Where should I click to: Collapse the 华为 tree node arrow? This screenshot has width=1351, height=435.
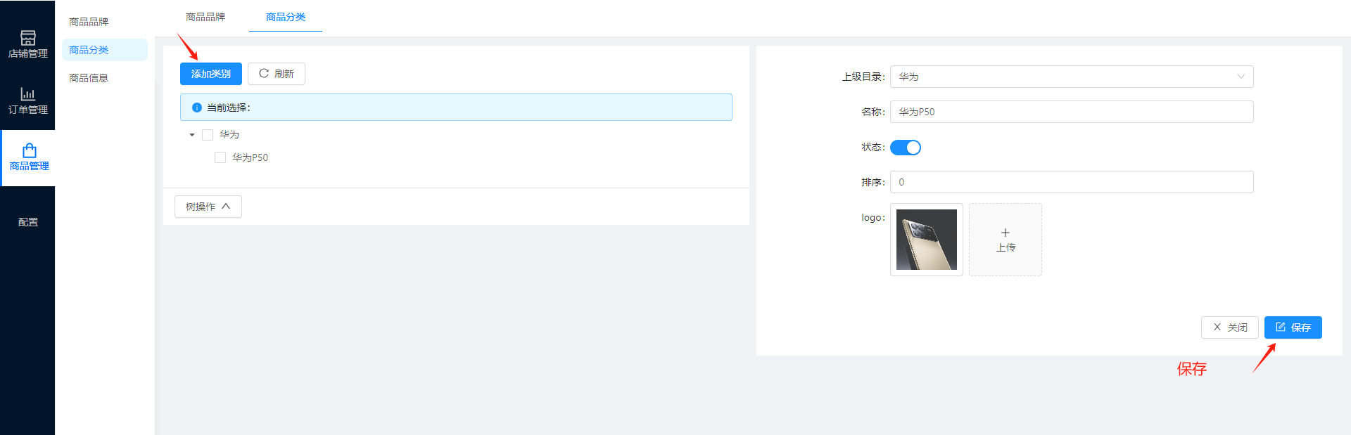click(x=192, y=135)
